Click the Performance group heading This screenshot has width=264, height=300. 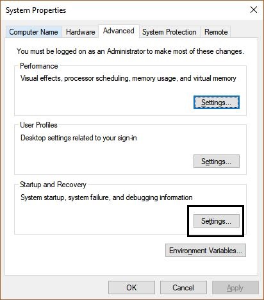pyautogui.click(x=39, y=66)
